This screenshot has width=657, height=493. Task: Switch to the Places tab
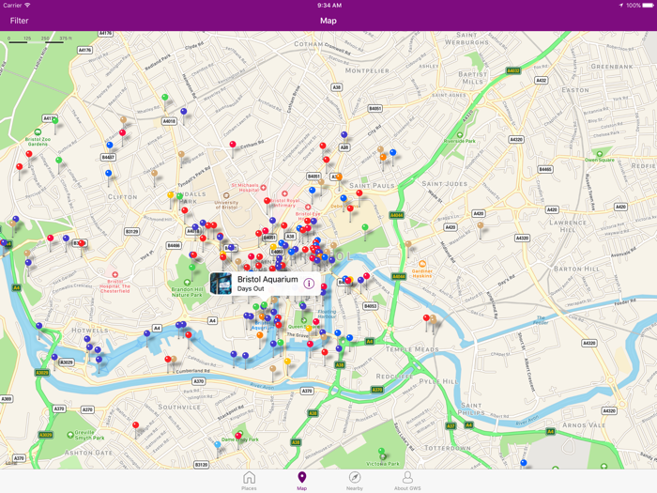click(x=249, y=481)
